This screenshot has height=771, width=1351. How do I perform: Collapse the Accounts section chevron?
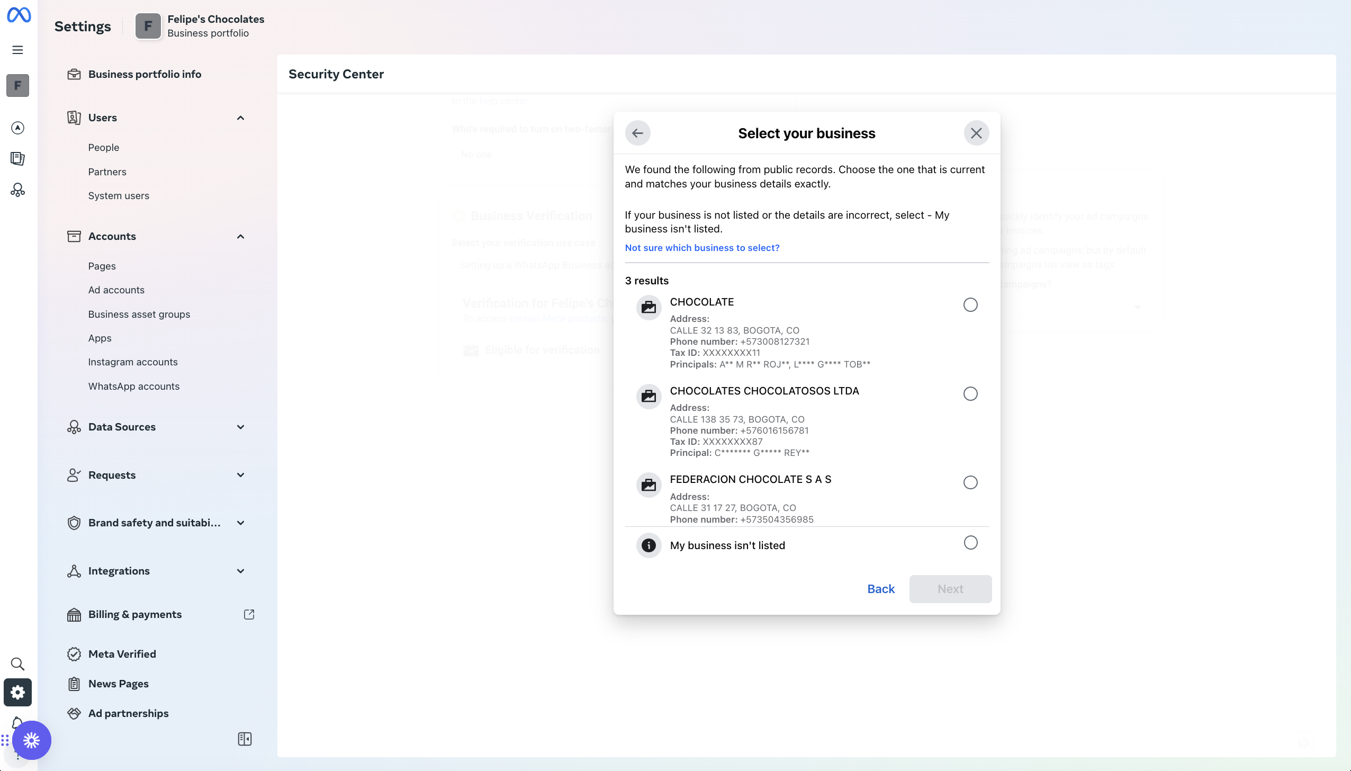pyautogui.click(x=240, y=236)
